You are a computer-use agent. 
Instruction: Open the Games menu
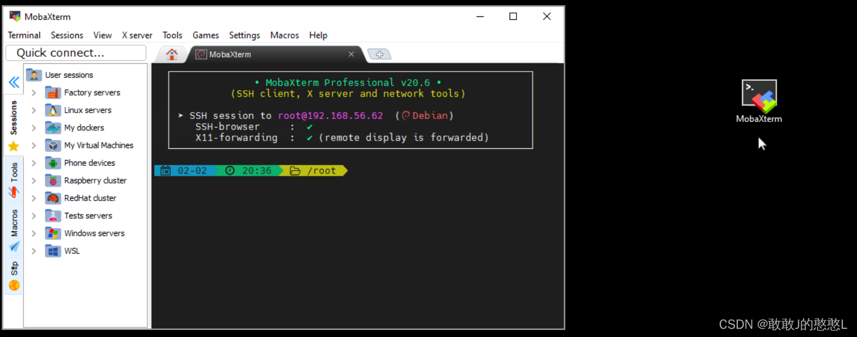point(205,35)
